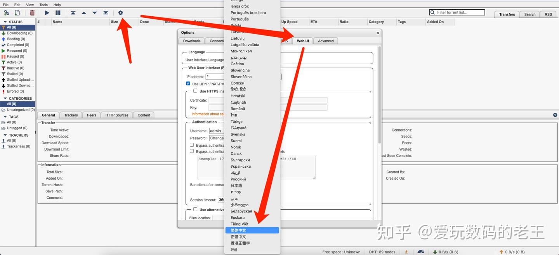Toggle alternative speed limits speedometer icon
The width and height of the screenshot is (559, 255).
(421, 252)
